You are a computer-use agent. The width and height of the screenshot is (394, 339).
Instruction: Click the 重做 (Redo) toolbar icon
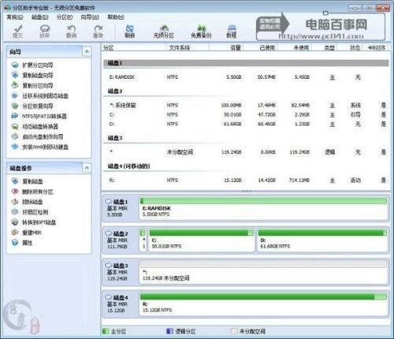click(98, 31)
